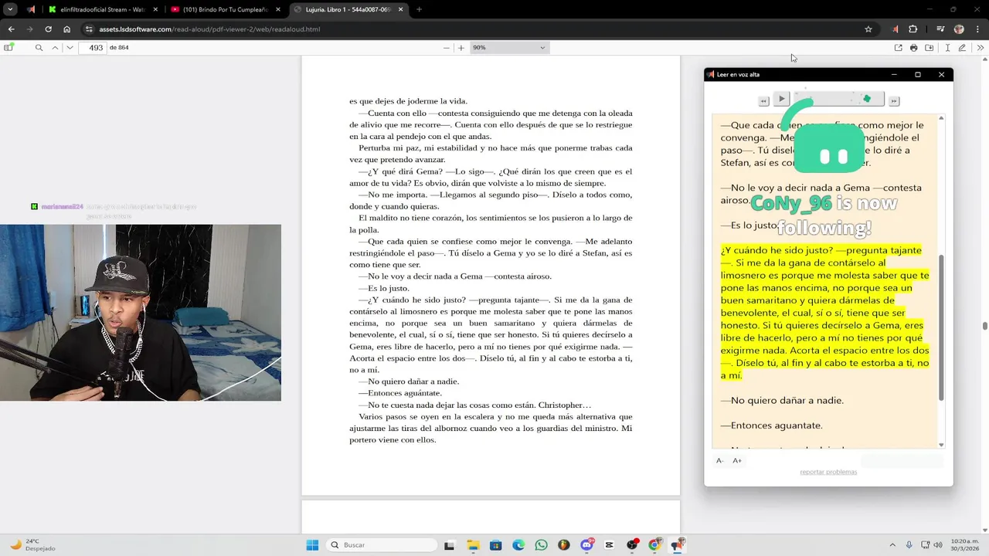Bookmark this page with star icon

pos(868,29)
